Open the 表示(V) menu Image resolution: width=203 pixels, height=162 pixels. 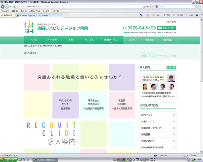click(x=23, y=11)
